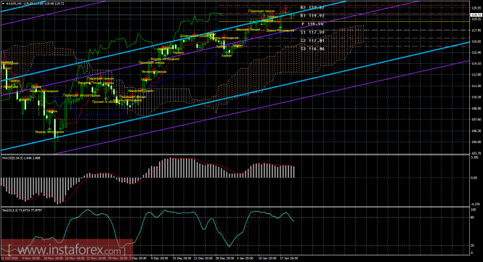Open the #AAPL,H4 chart dropdown arrow
This screenshot has width=483, height=262.
3,4
